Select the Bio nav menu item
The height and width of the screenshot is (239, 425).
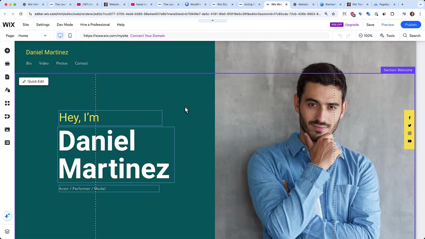(x=29, y=63)
